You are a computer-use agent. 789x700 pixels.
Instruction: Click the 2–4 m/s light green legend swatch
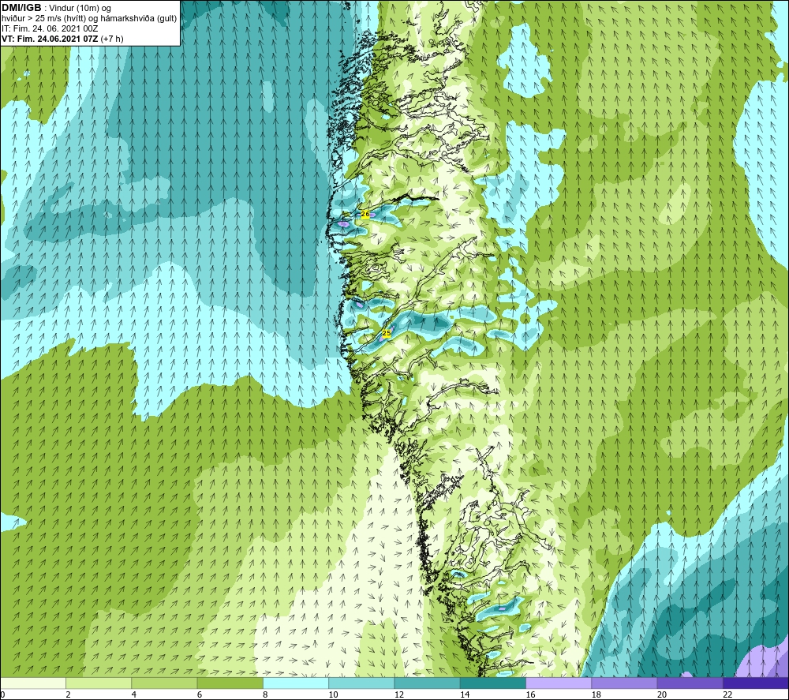pos(99,683)
